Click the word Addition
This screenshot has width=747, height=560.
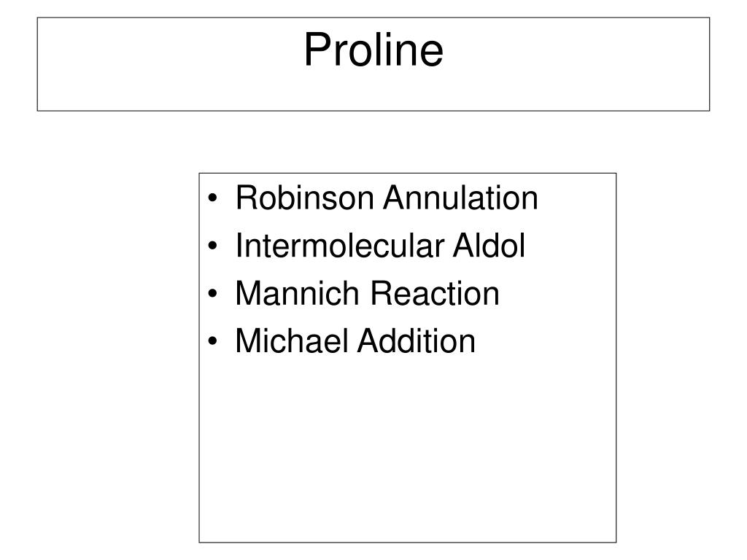click(417, 341)
